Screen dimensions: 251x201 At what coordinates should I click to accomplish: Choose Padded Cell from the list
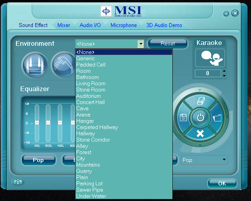(124, 65)
